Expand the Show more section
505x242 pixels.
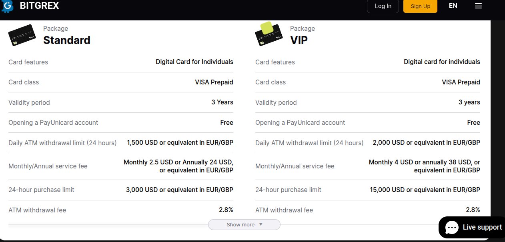tap(244, 224)
